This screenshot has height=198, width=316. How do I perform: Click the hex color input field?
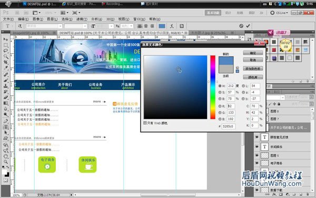229,127
